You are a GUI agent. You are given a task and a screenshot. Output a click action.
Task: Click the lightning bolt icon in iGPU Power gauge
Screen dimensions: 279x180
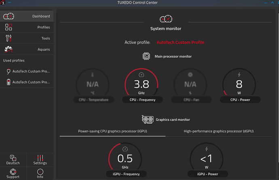[x=207, y=149]
